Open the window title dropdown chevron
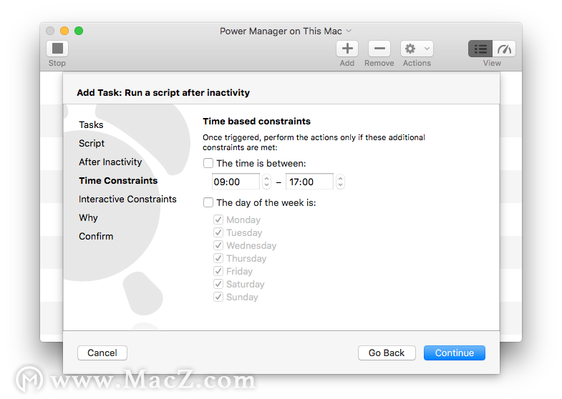Screen dimensions: 562x399 point(349,31)
